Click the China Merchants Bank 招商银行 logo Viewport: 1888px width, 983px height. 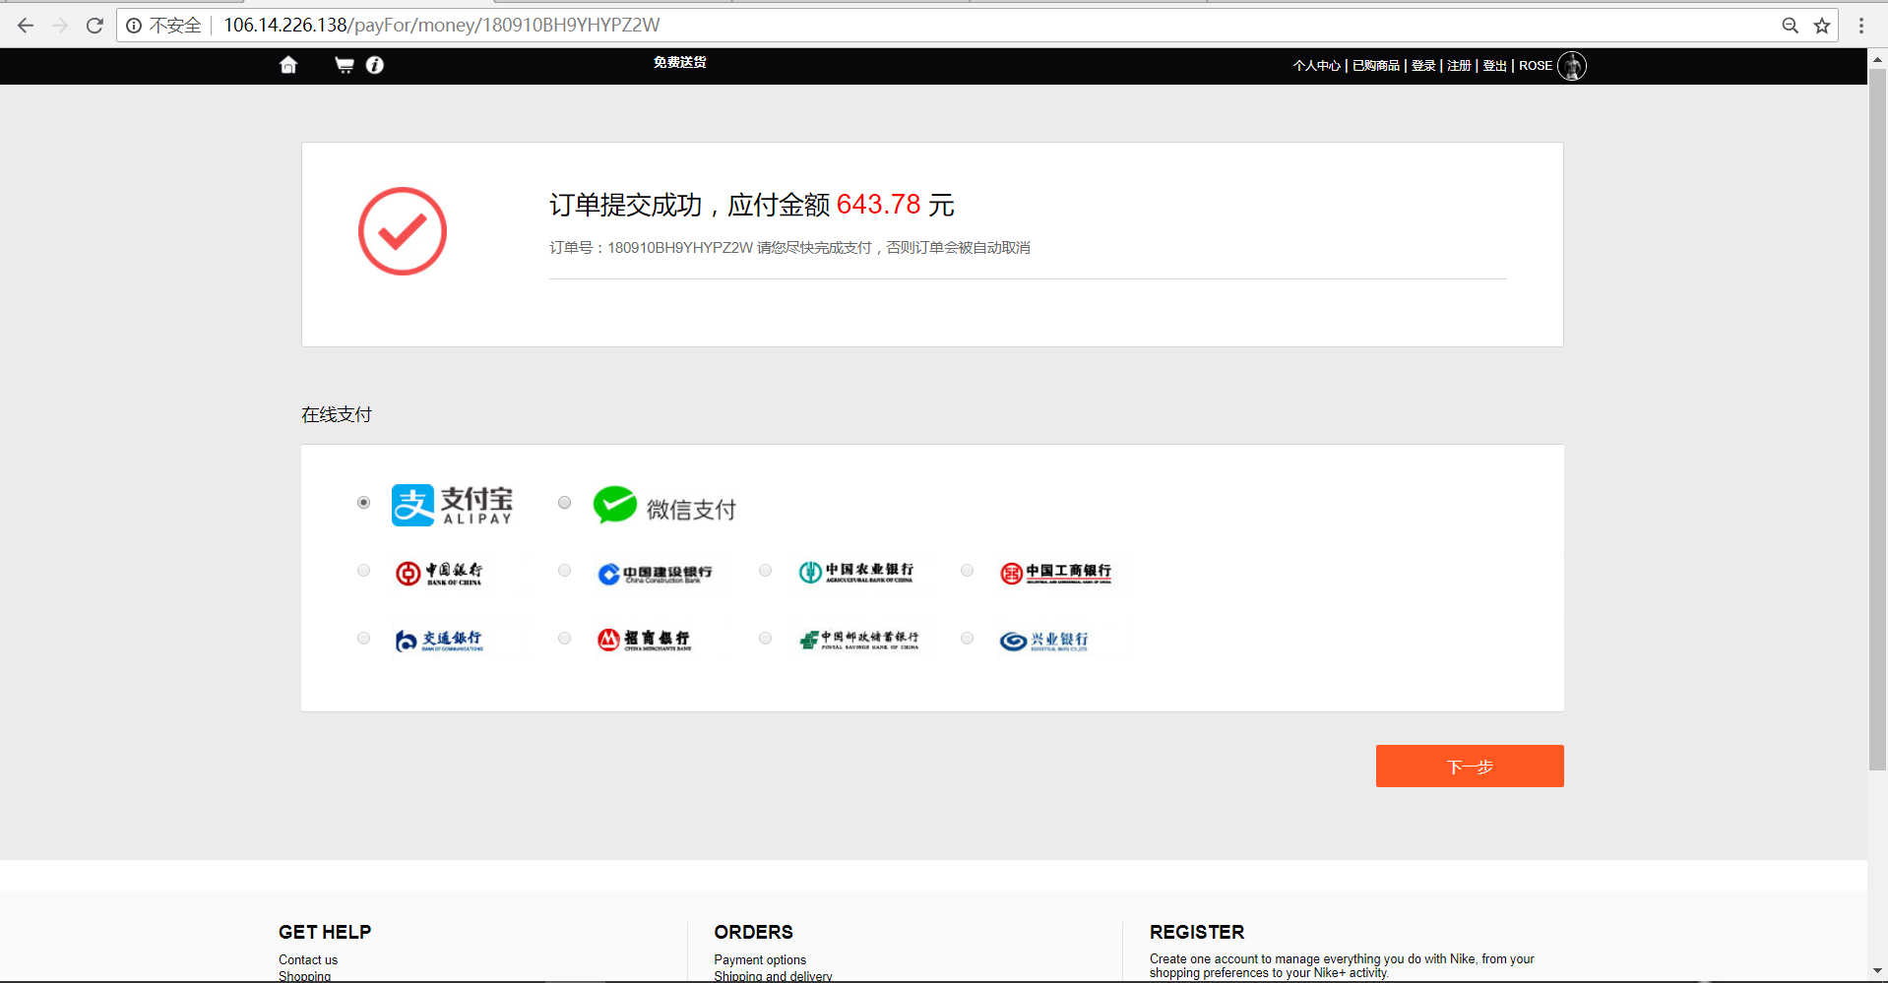coord(645,640)
